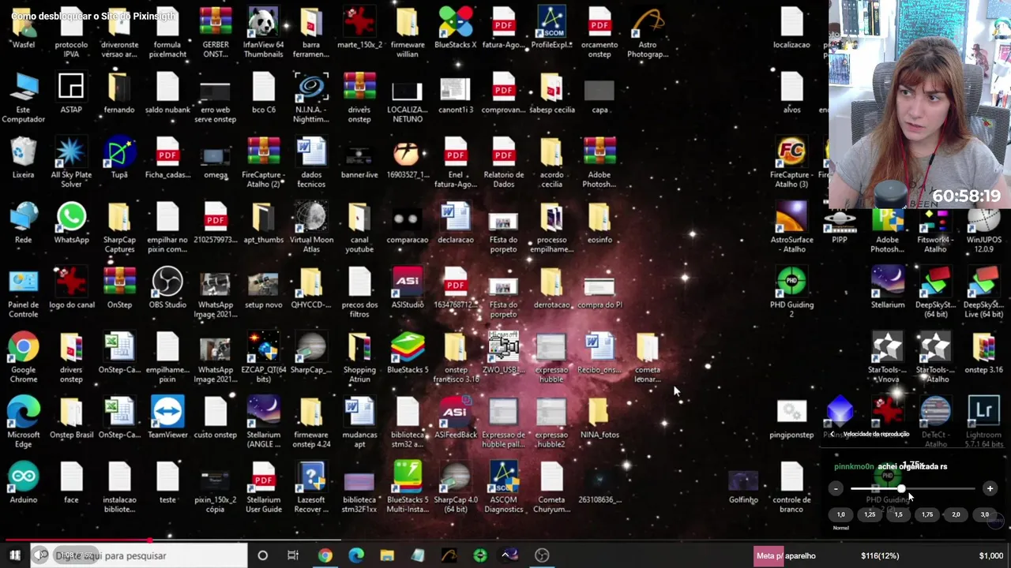Select the 2,0 speed chip
1011x568 pixels.
point(956,514)
